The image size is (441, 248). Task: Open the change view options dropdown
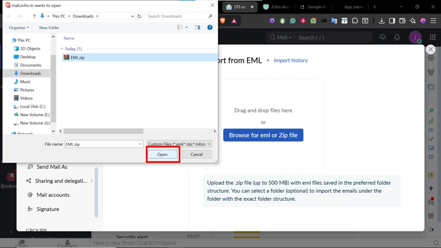[186, 27]
